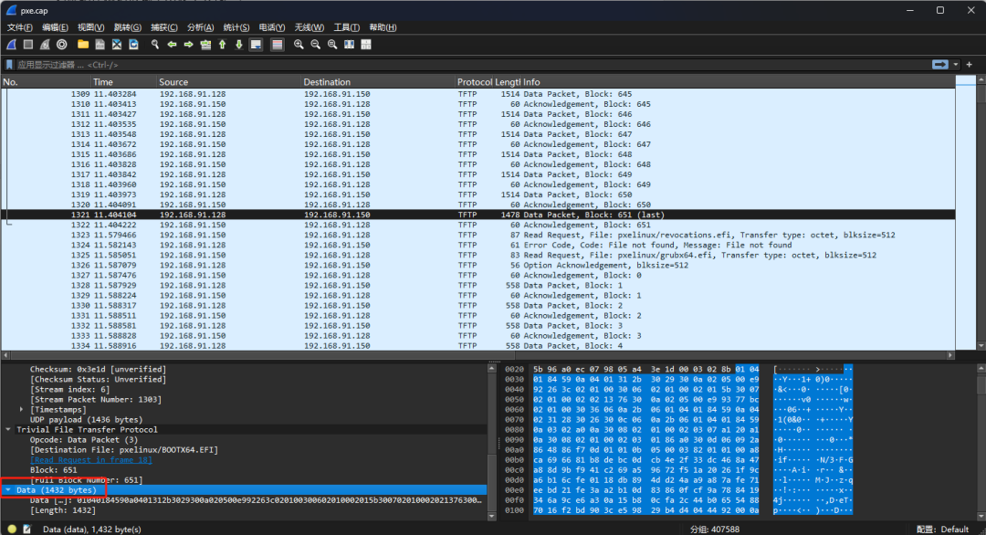Toggle auto-scroll during live capture
The height and width of the screenshot is (535, 986).
click(x=256, y=44)
